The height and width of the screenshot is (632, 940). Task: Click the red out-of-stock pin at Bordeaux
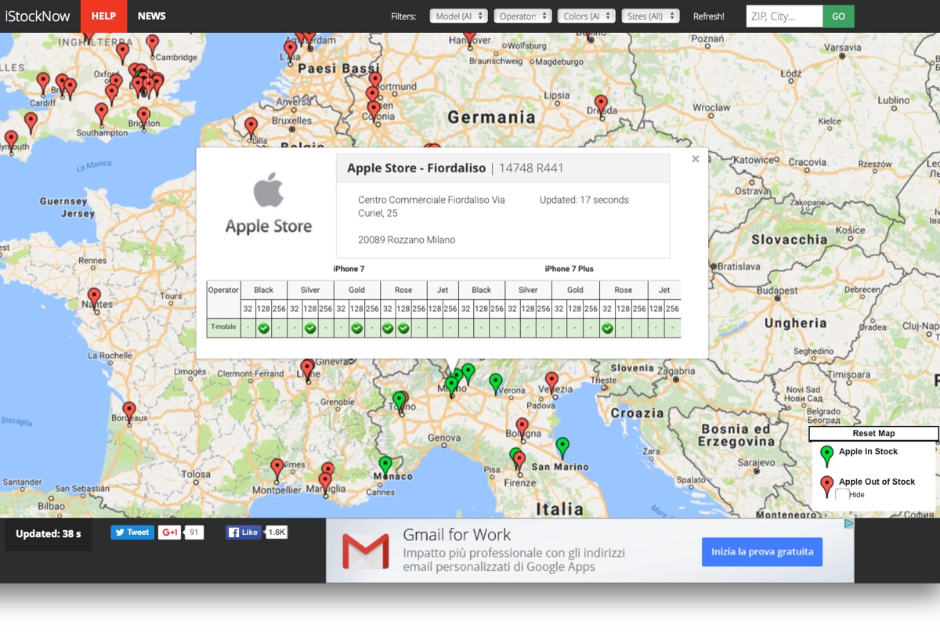[x=129, y=410]
